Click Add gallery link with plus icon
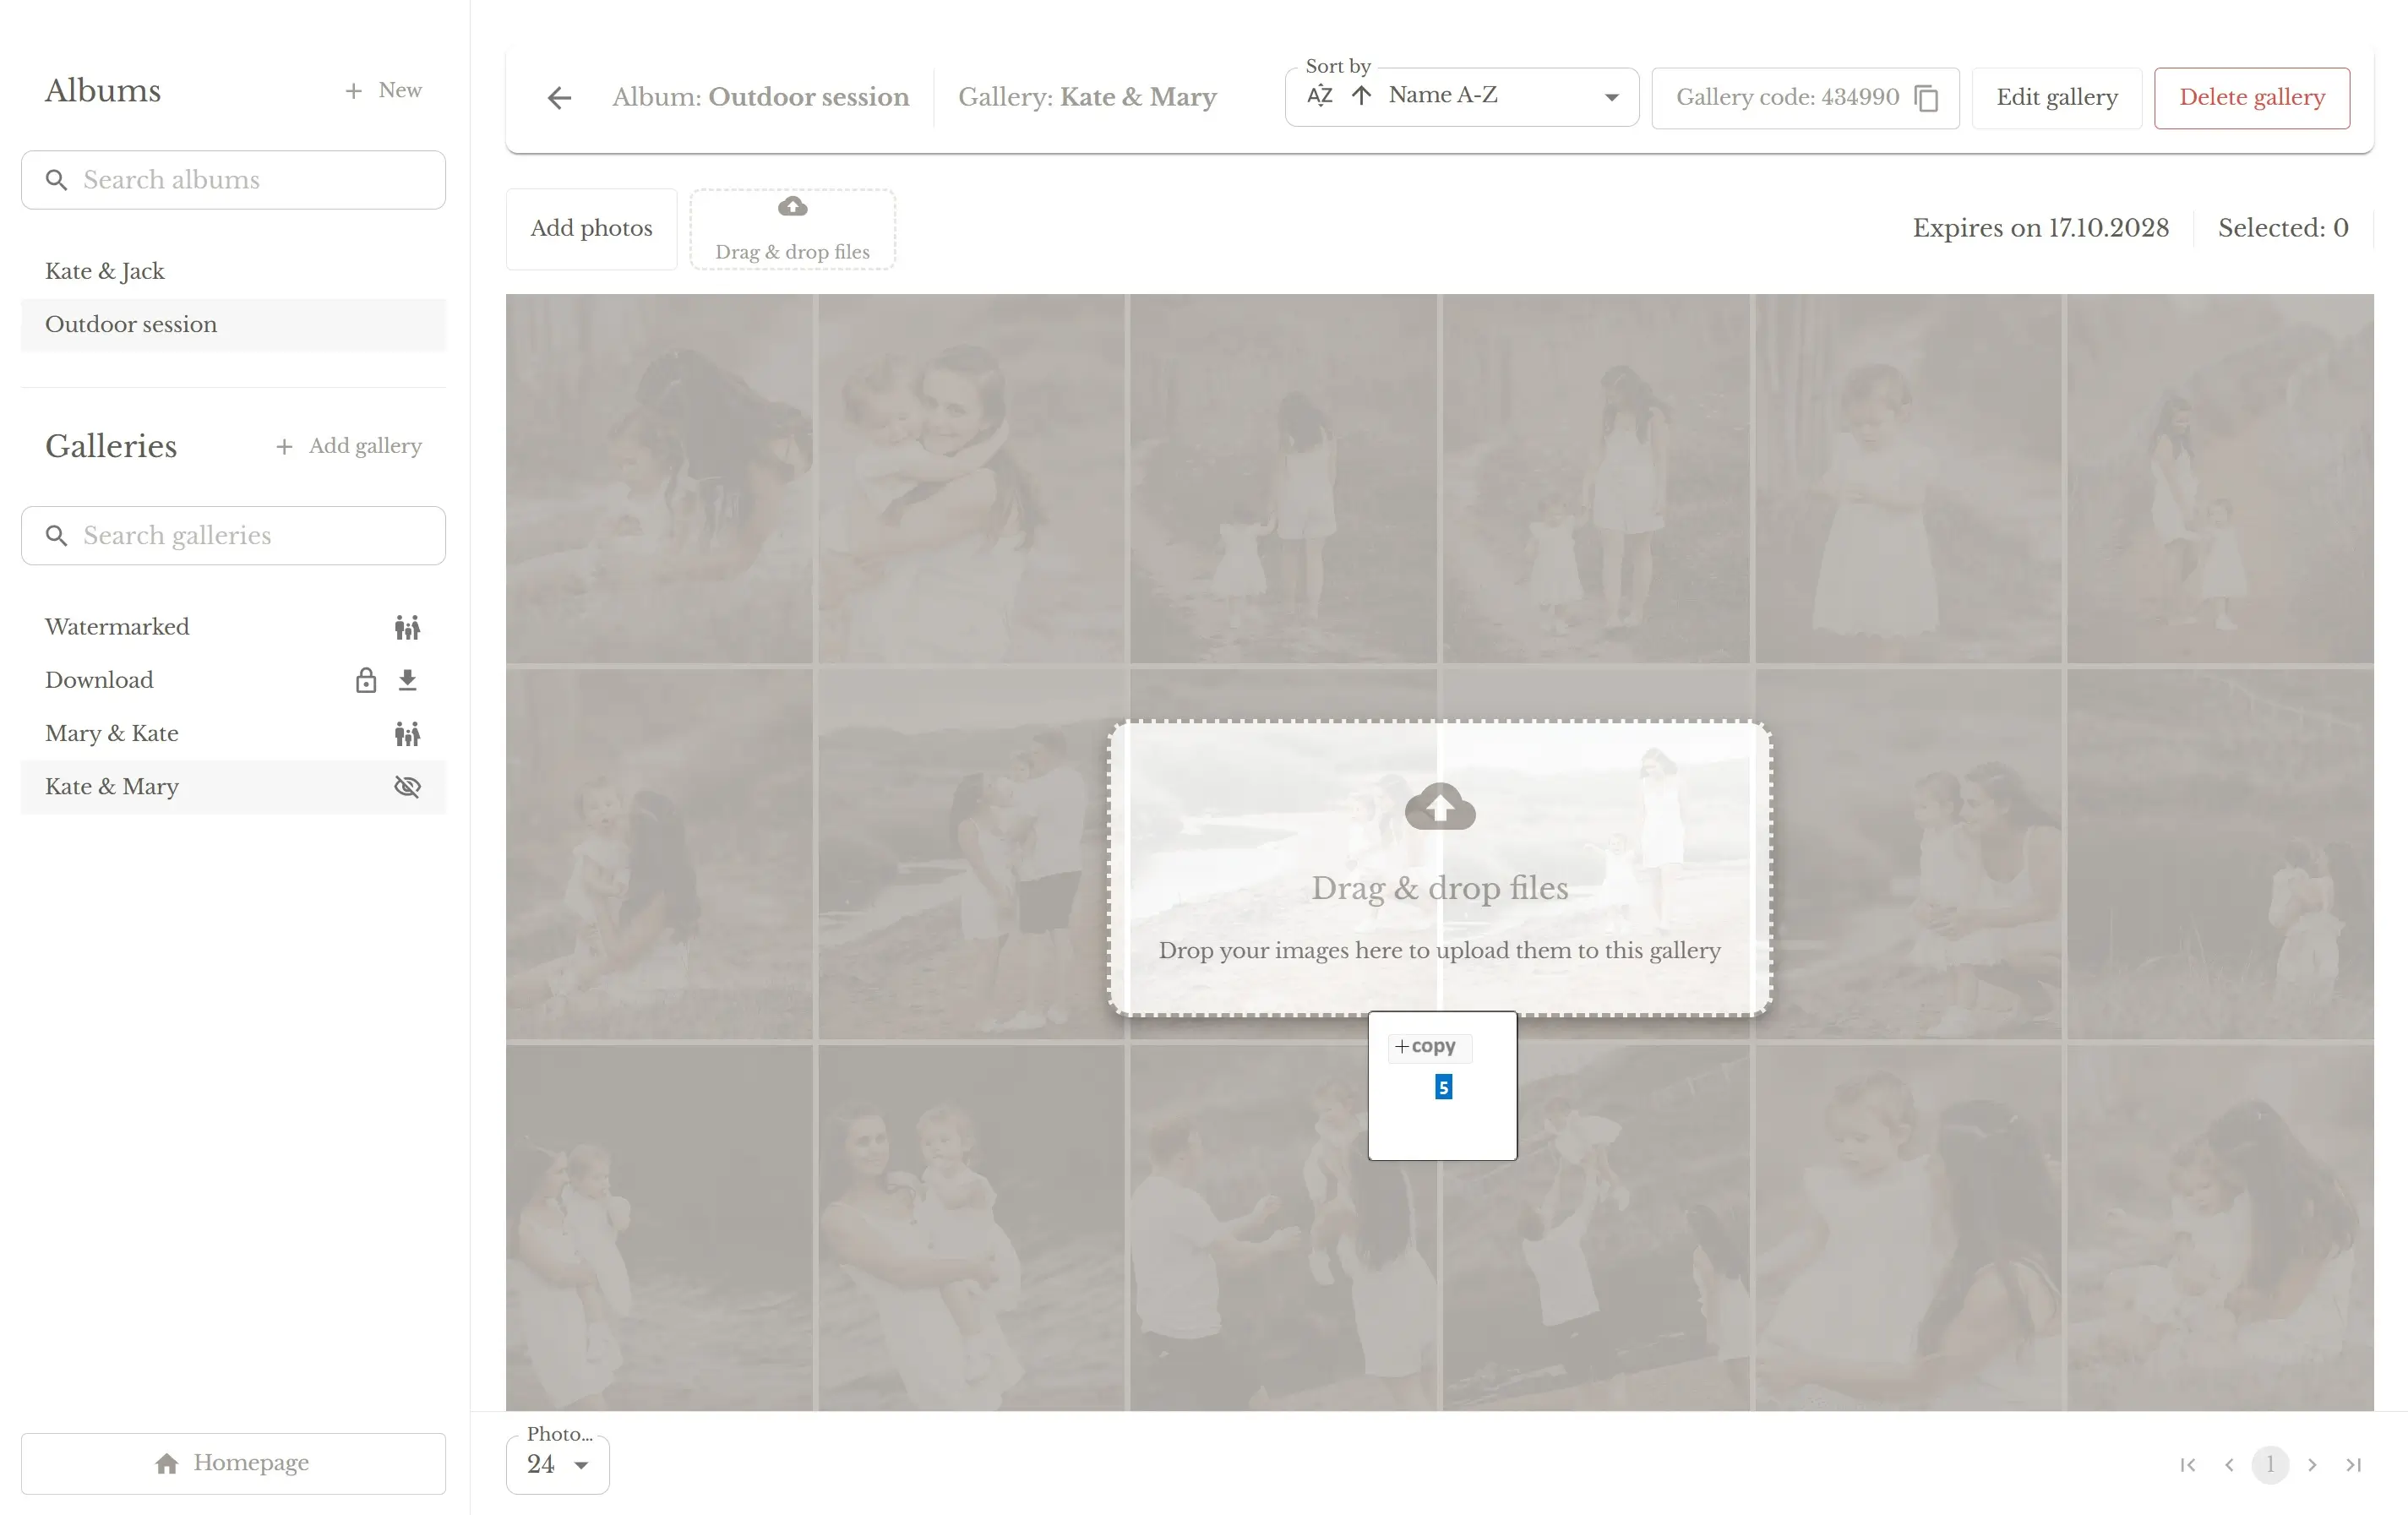 pyautogui.click(x=349, y=446)
